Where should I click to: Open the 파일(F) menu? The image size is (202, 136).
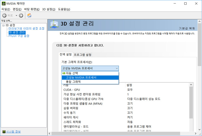point(6,9)
